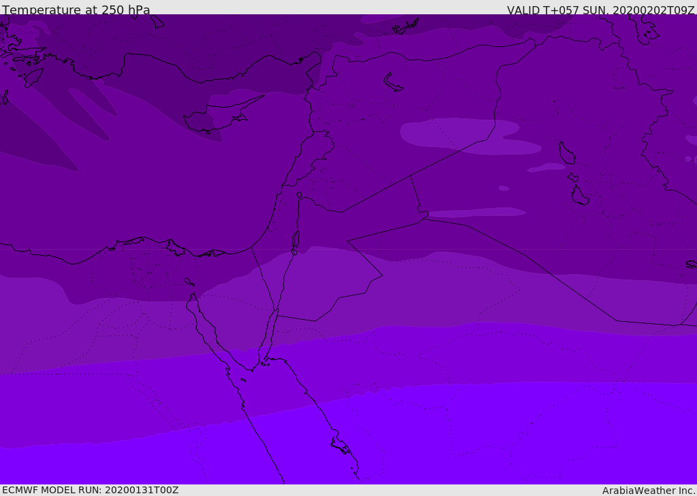
Task: Click the 'ArabiaWeather Inc.' credit text
Action: pyautogui.click(x=649, y=491)
